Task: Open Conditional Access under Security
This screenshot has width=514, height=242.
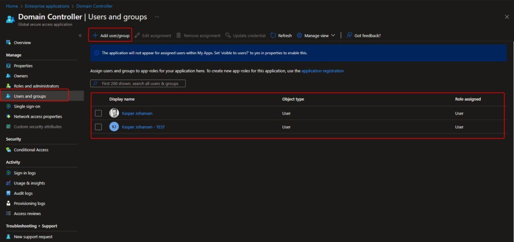Action: [31, 150]
